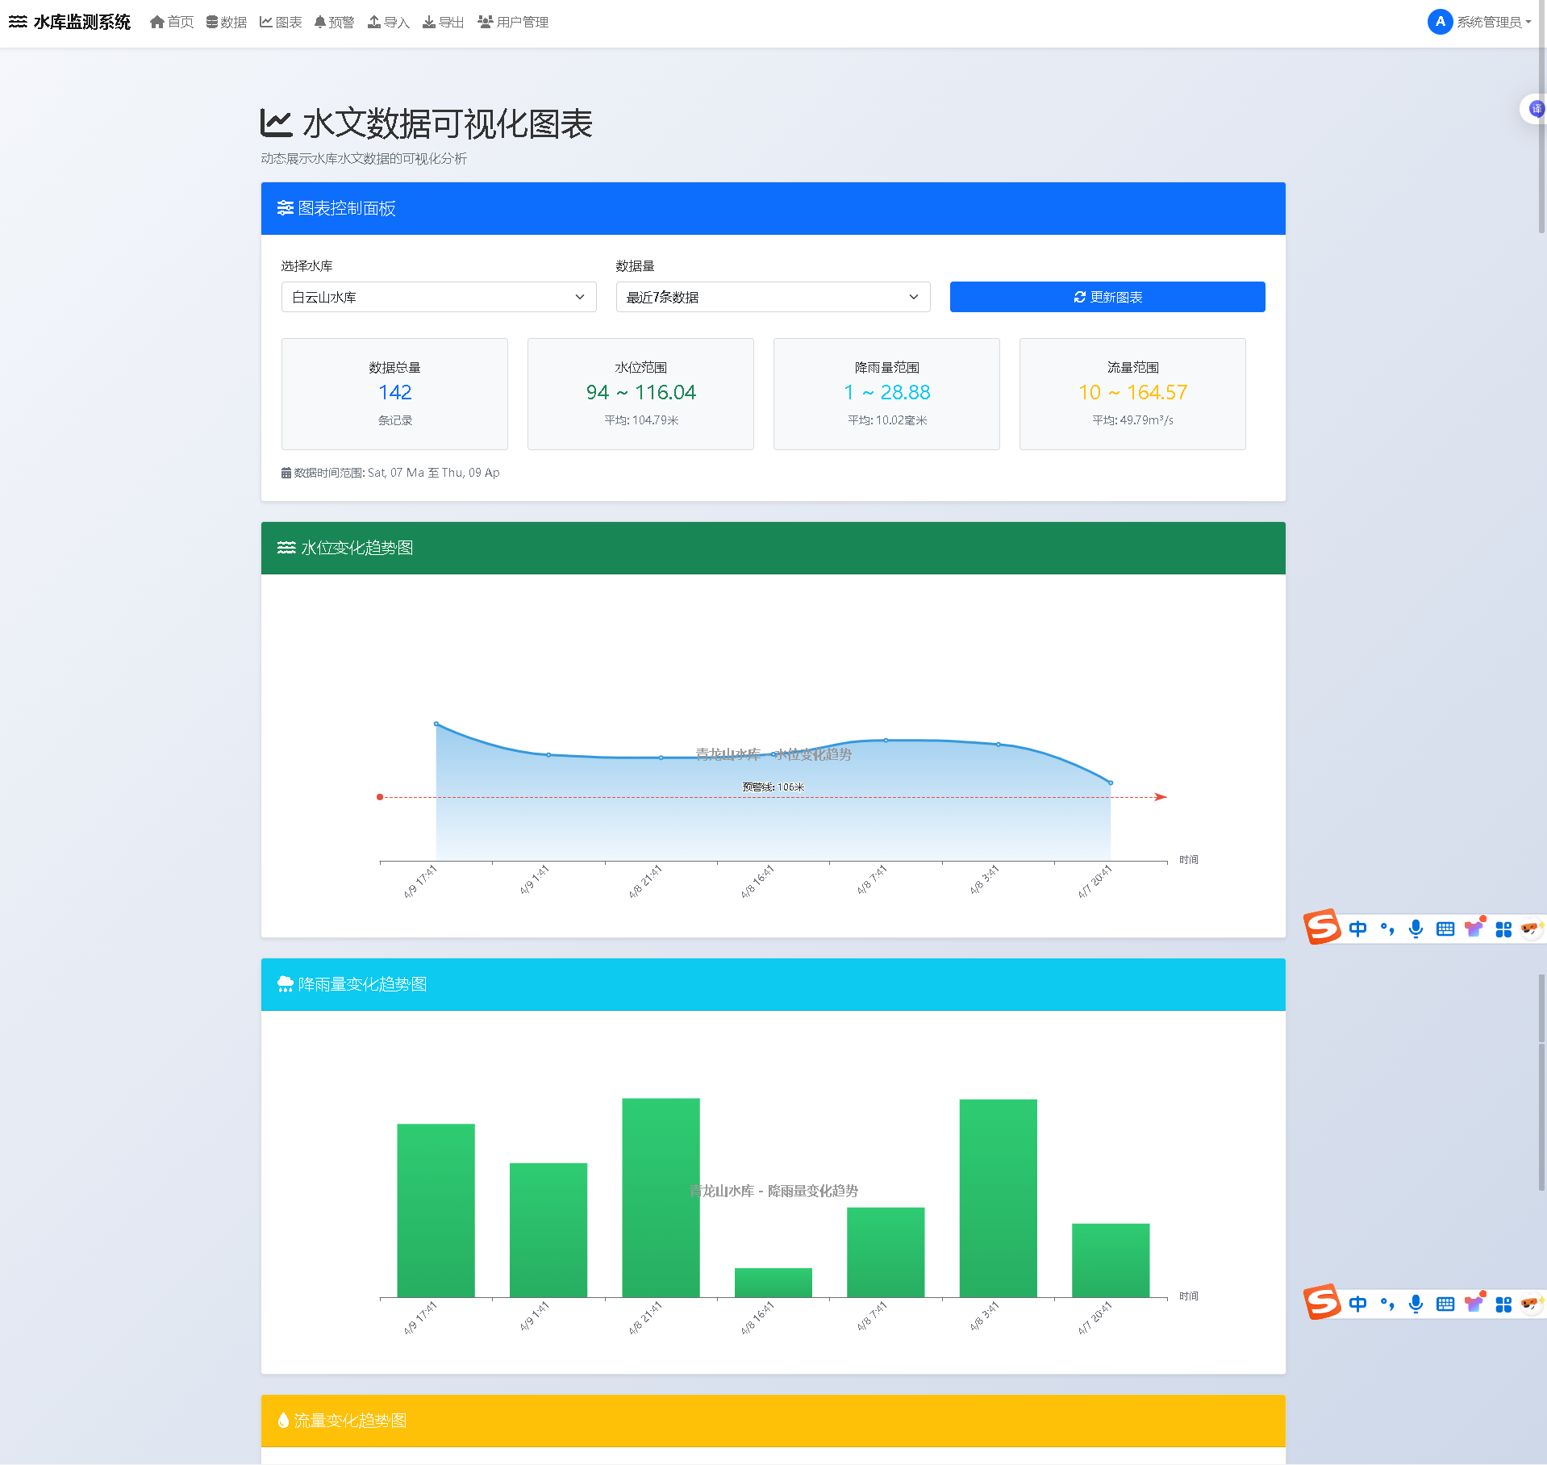This screenshot has width=1547, height=1465.
Task: Click the Sogou S logo beside water level chart
Action: click(x=1323, y=928)
